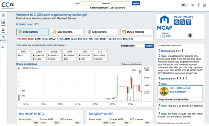
Task: Toggle the customize buttons checkbox
Action: [17, 45]
